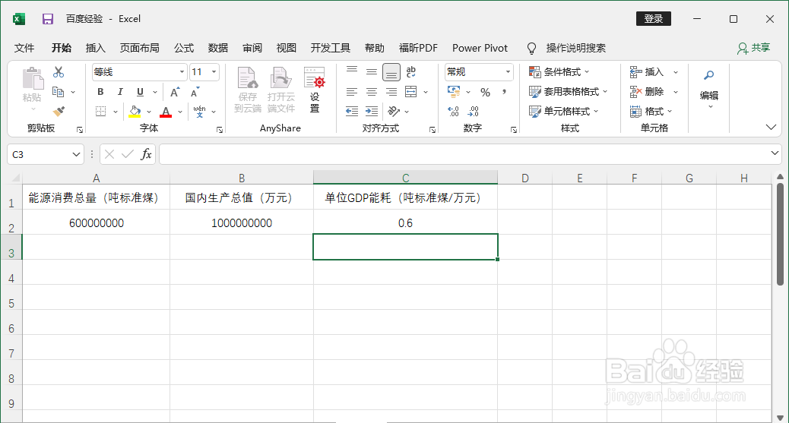Increase font size with large A
Viewport: 789px width, 423px height.
(x=175, y=92)
